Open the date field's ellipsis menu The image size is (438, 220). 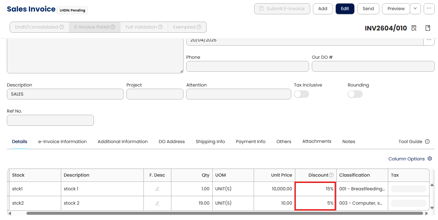click(429, 40)
